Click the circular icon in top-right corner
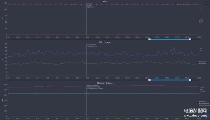210x120 pixels. coord(206,4)
